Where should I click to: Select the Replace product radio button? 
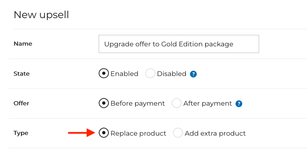pyautogui.click(x=104, y=133)
